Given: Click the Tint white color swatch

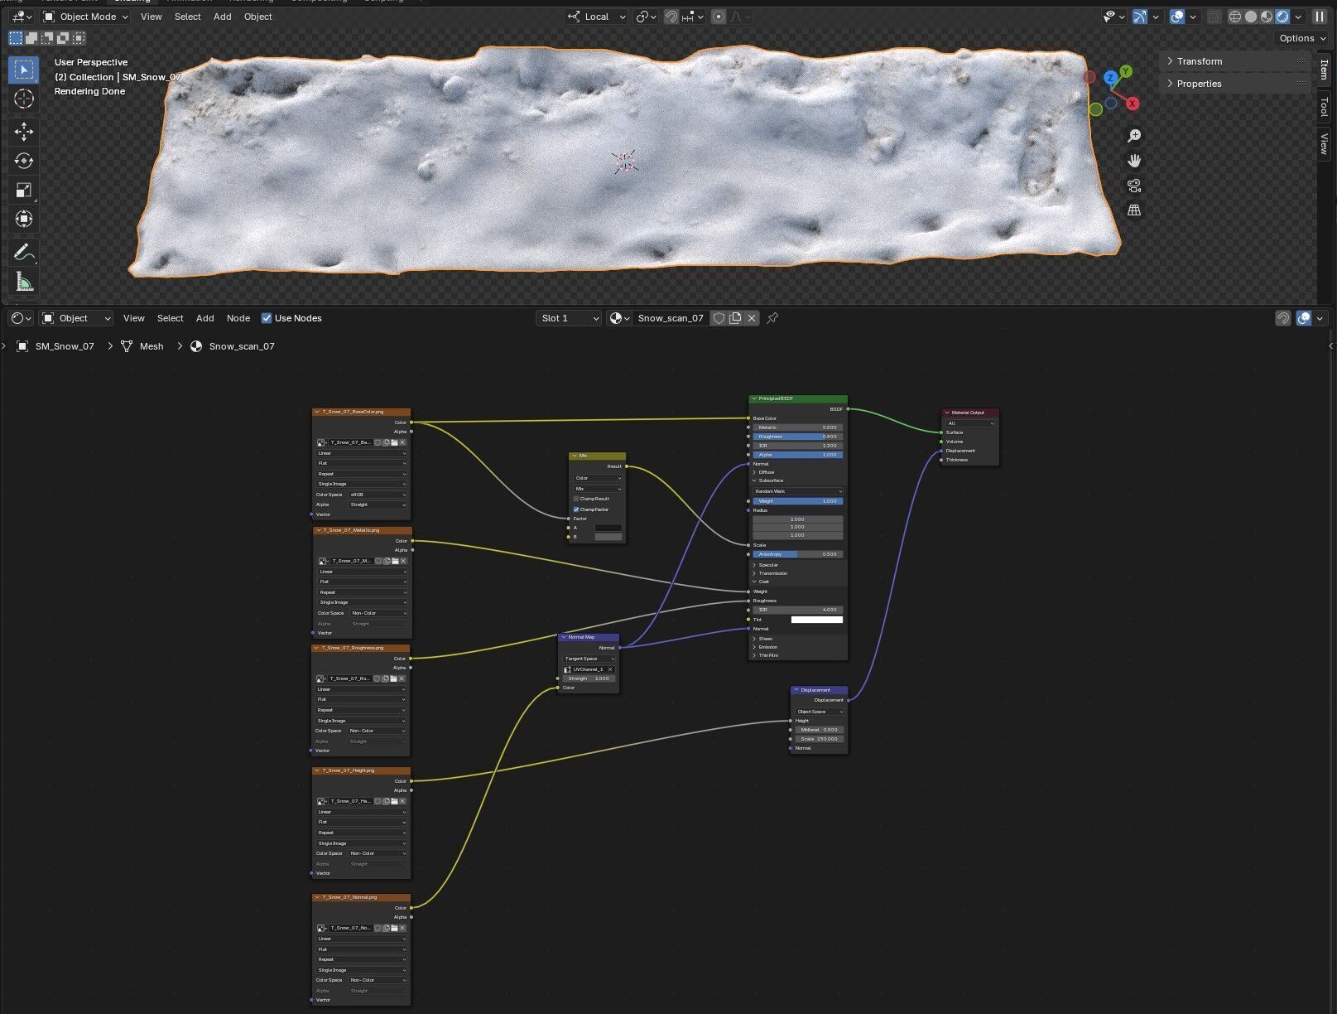Looking at the screenshot, I should [x=817, y=620].
